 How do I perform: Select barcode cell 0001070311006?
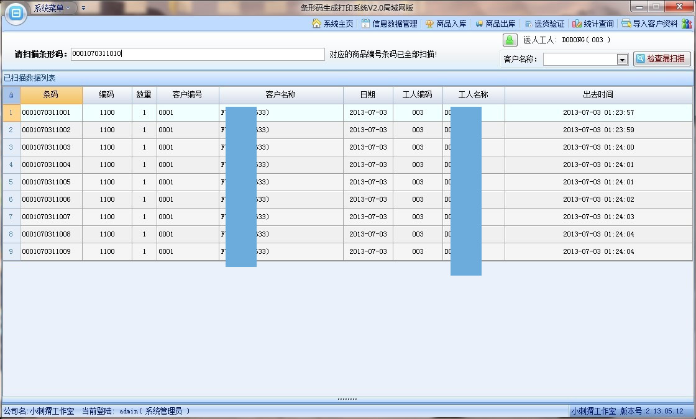click(x=51, y=199)
